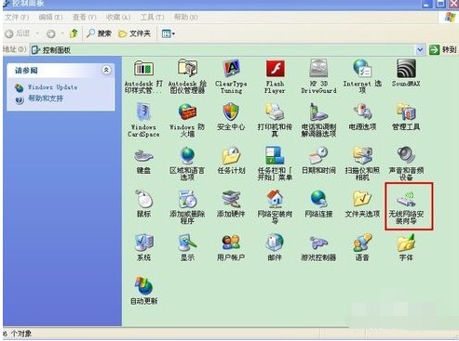
Task: Open 网络连接 icon
Action: point(318,199)
